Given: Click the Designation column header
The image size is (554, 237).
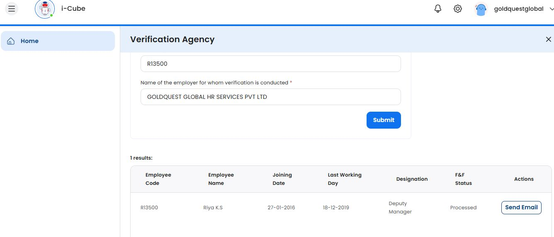Looking at the screenshot, I should [411, 179].
